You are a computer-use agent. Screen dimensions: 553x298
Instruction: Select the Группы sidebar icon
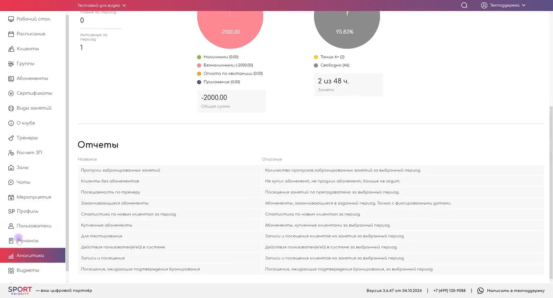(11, 63)
